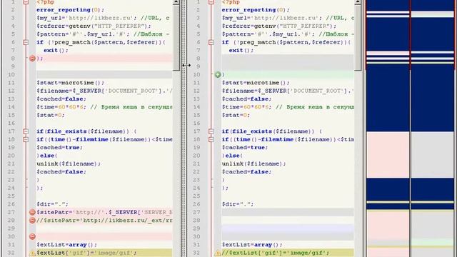The height and width of the screenshot is (257, 457).
Task: Collapse the filemtime if-block fold in left pane
Action: [x=26, y=140]
